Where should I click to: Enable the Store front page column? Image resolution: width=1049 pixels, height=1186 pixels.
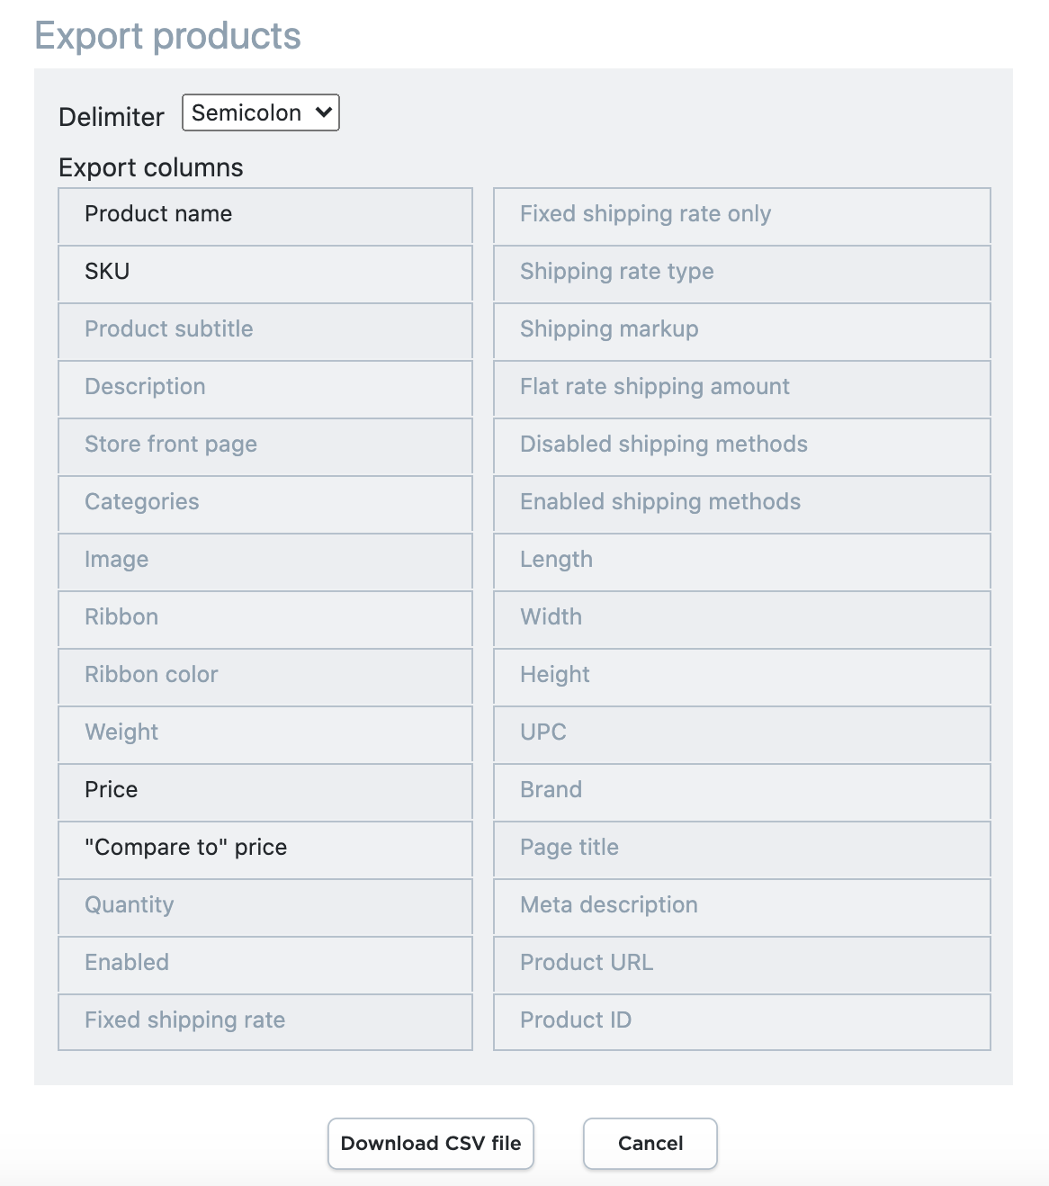(x=265, y=445)
